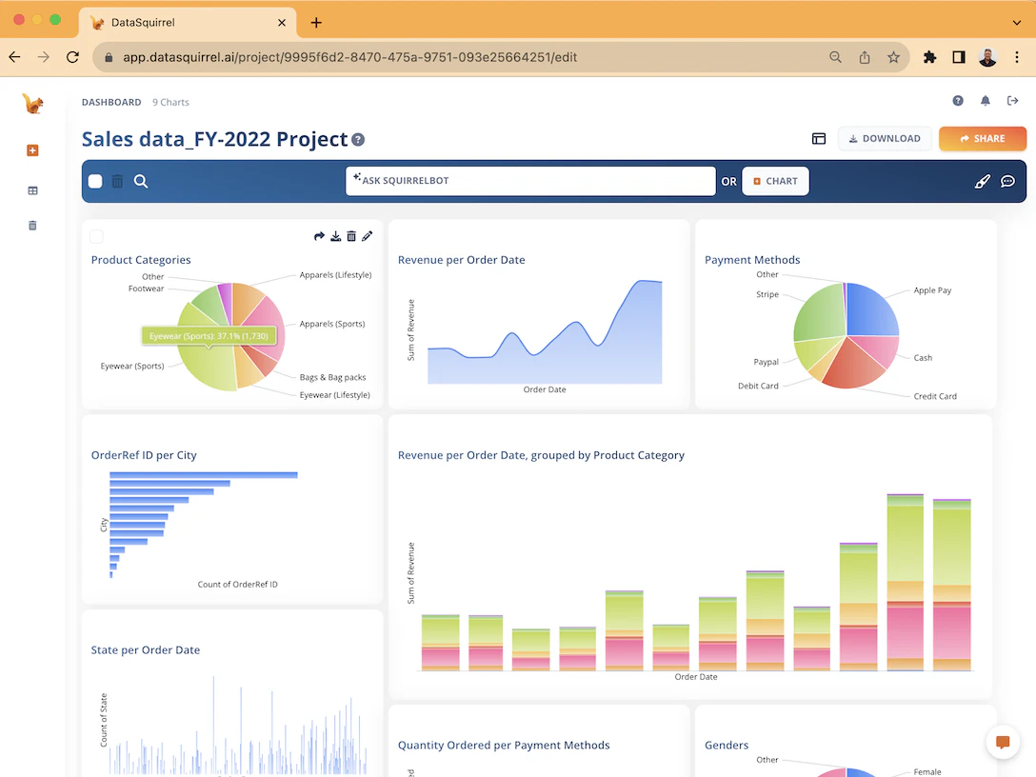Click help icon beside project title
The image size is (1036, 777).
click(x=358, y=139)
